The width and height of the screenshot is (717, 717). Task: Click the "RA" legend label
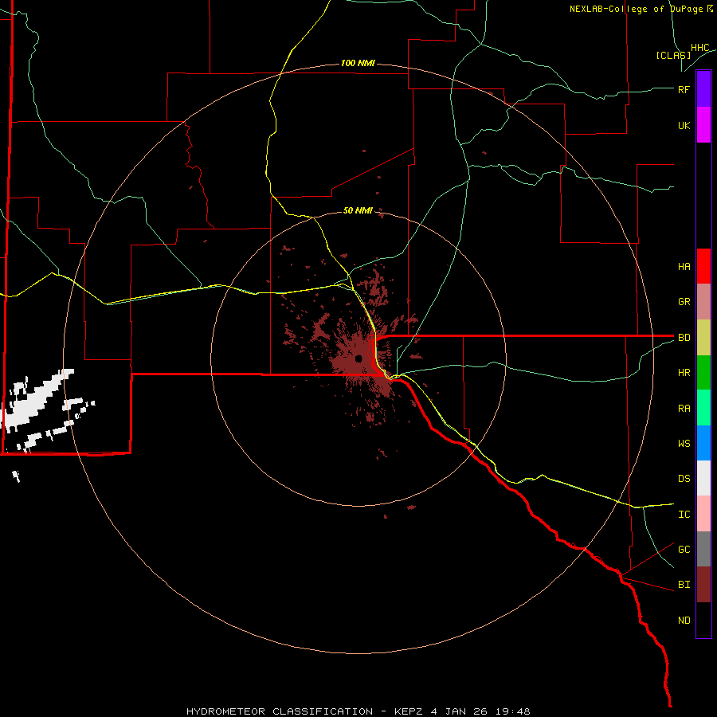pos(684,409)
